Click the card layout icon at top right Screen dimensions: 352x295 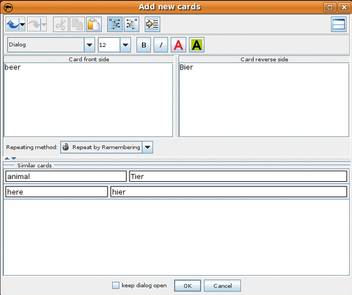pyautogui.click(x=338, y=24)
